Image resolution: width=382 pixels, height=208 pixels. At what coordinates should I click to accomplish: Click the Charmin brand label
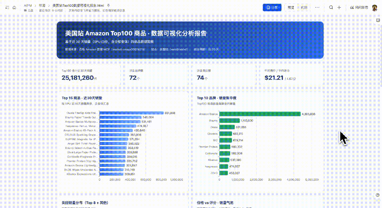coord(213,133)
